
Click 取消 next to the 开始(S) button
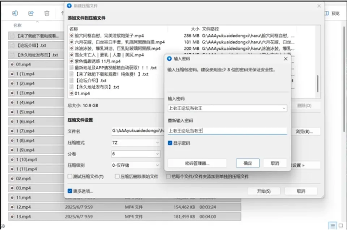pyautogui.click(x=301, y=191)
